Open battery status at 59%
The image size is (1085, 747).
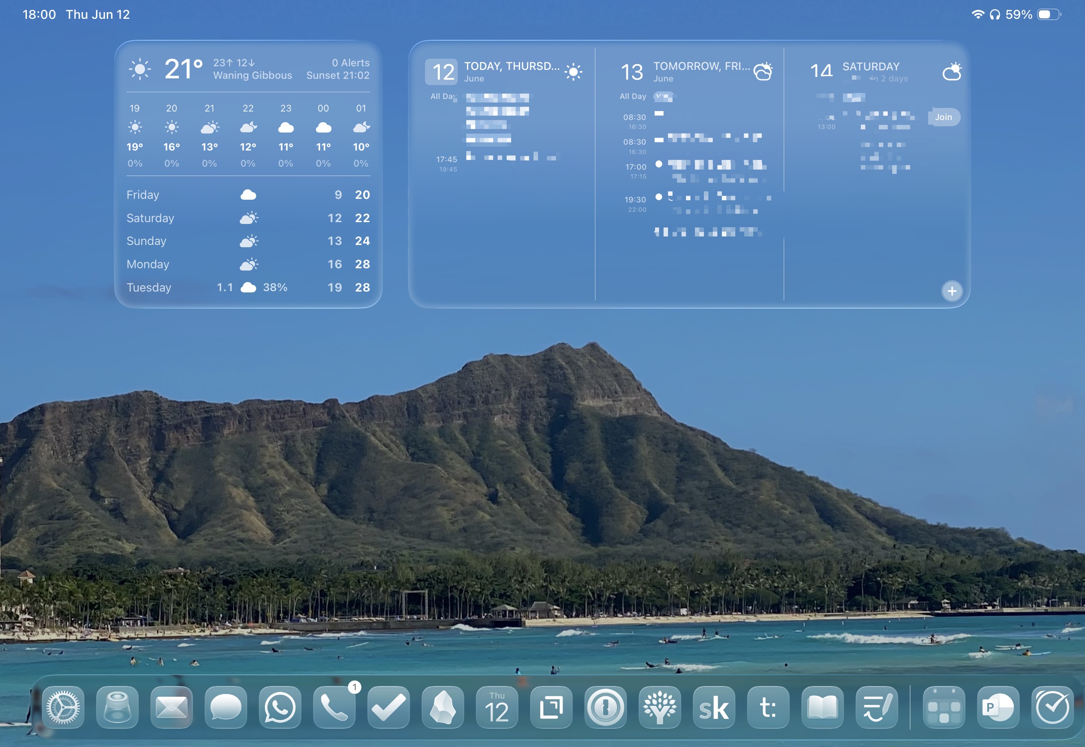(x=1033, y=14)
